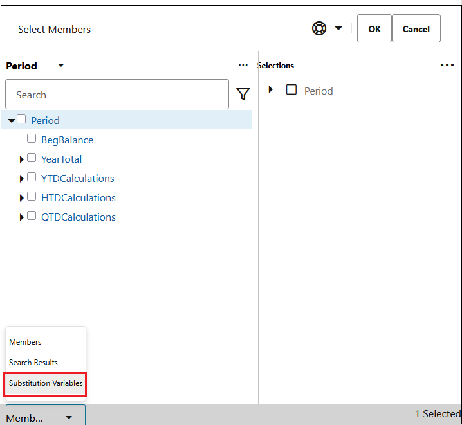Viewport: 462px width, 425px height.
Task: Click the filter funnel icon
Action: click(x=243, y=94)
